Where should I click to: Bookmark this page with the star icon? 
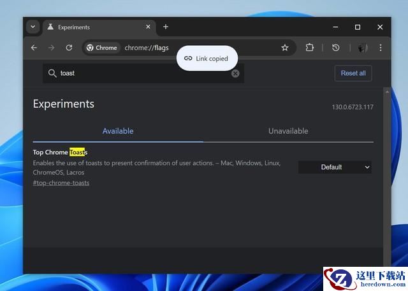pyautogui.click(x=285, y=48)
